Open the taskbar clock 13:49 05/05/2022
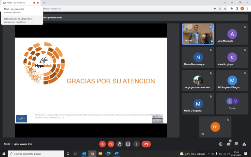 click(x=236, y=154)
